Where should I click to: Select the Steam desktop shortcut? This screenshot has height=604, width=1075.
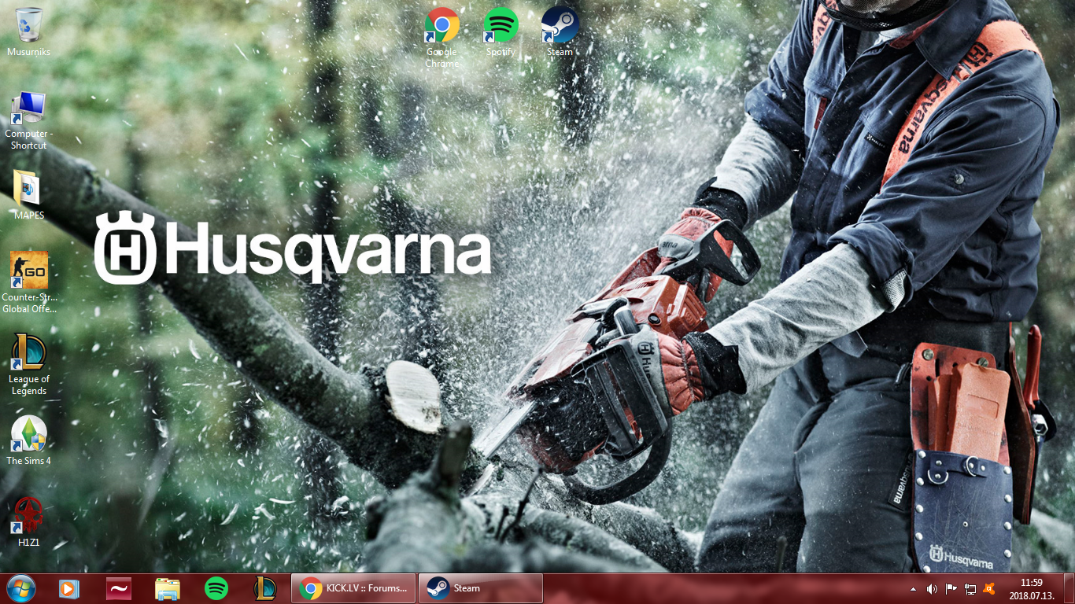click(560, 31)
